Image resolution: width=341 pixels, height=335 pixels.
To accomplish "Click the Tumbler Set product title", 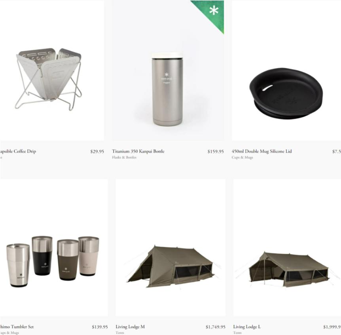I will pos(17,327).
